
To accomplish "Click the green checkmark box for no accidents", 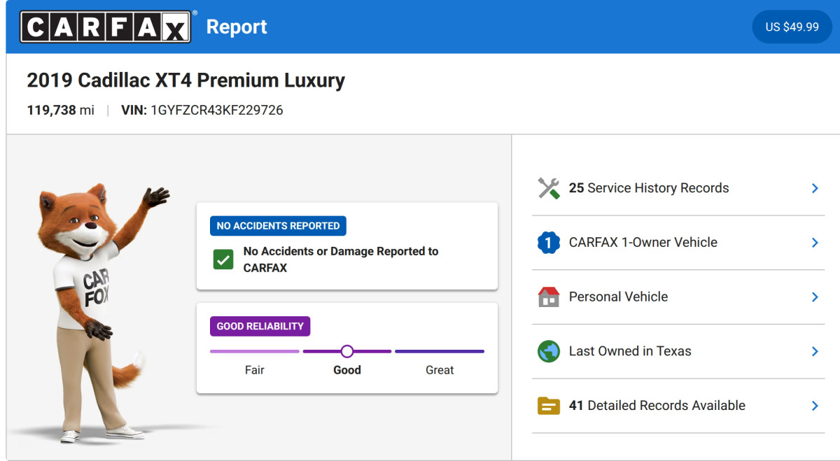I will point(223,260).
